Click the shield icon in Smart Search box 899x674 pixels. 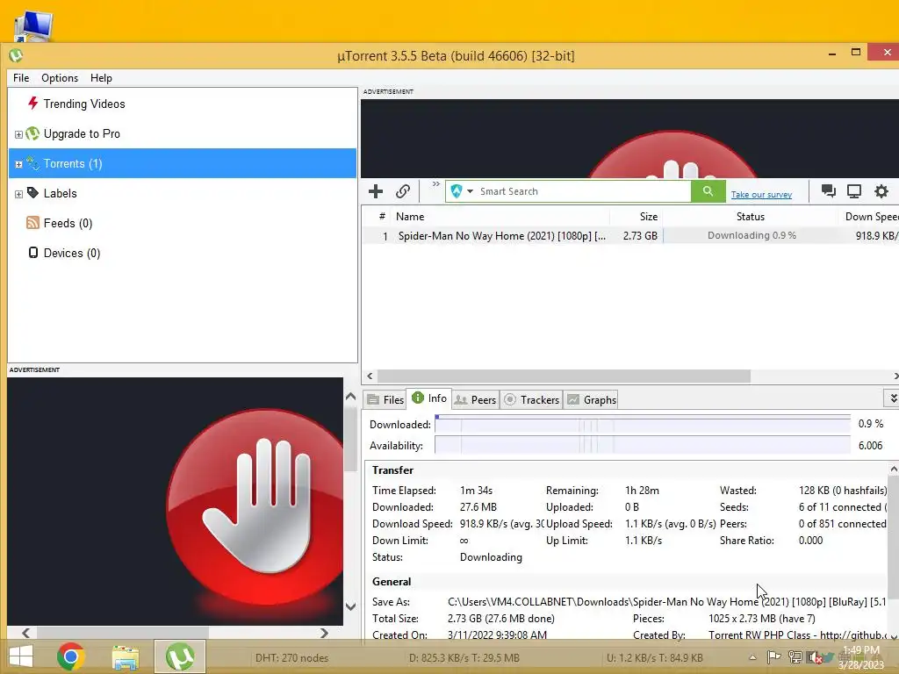(x=457, y=191)
